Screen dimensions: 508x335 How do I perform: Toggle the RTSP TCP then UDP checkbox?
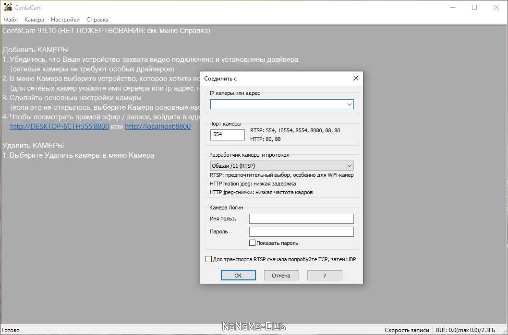tap(209, 259)
